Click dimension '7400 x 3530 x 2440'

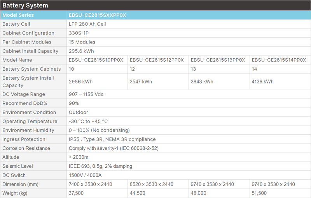91,184
